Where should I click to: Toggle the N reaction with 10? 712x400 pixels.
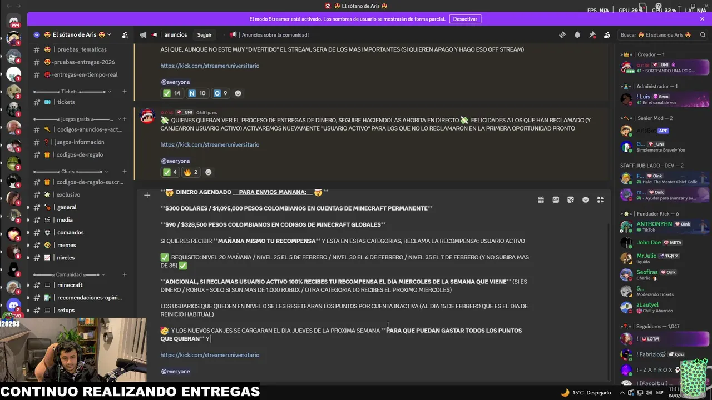tap(197, 93)
